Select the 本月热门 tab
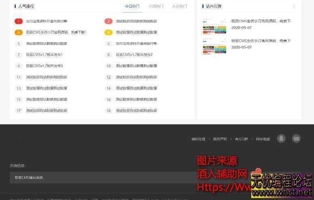314x200 pixels. [179, 6]
